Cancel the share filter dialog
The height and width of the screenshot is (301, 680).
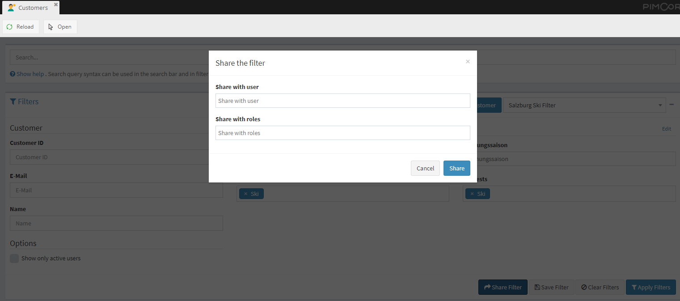[425, 168]
